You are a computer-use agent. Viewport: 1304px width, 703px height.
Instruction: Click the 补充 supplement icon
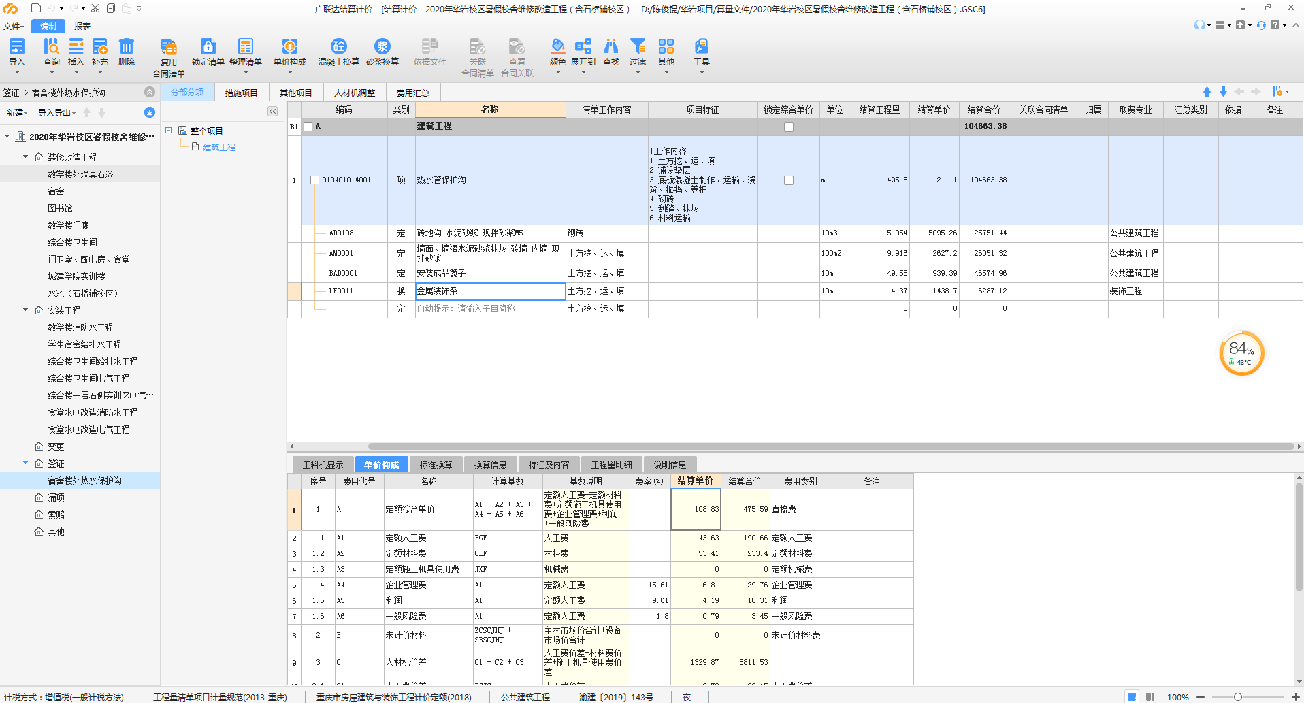[x=100, y=46]
